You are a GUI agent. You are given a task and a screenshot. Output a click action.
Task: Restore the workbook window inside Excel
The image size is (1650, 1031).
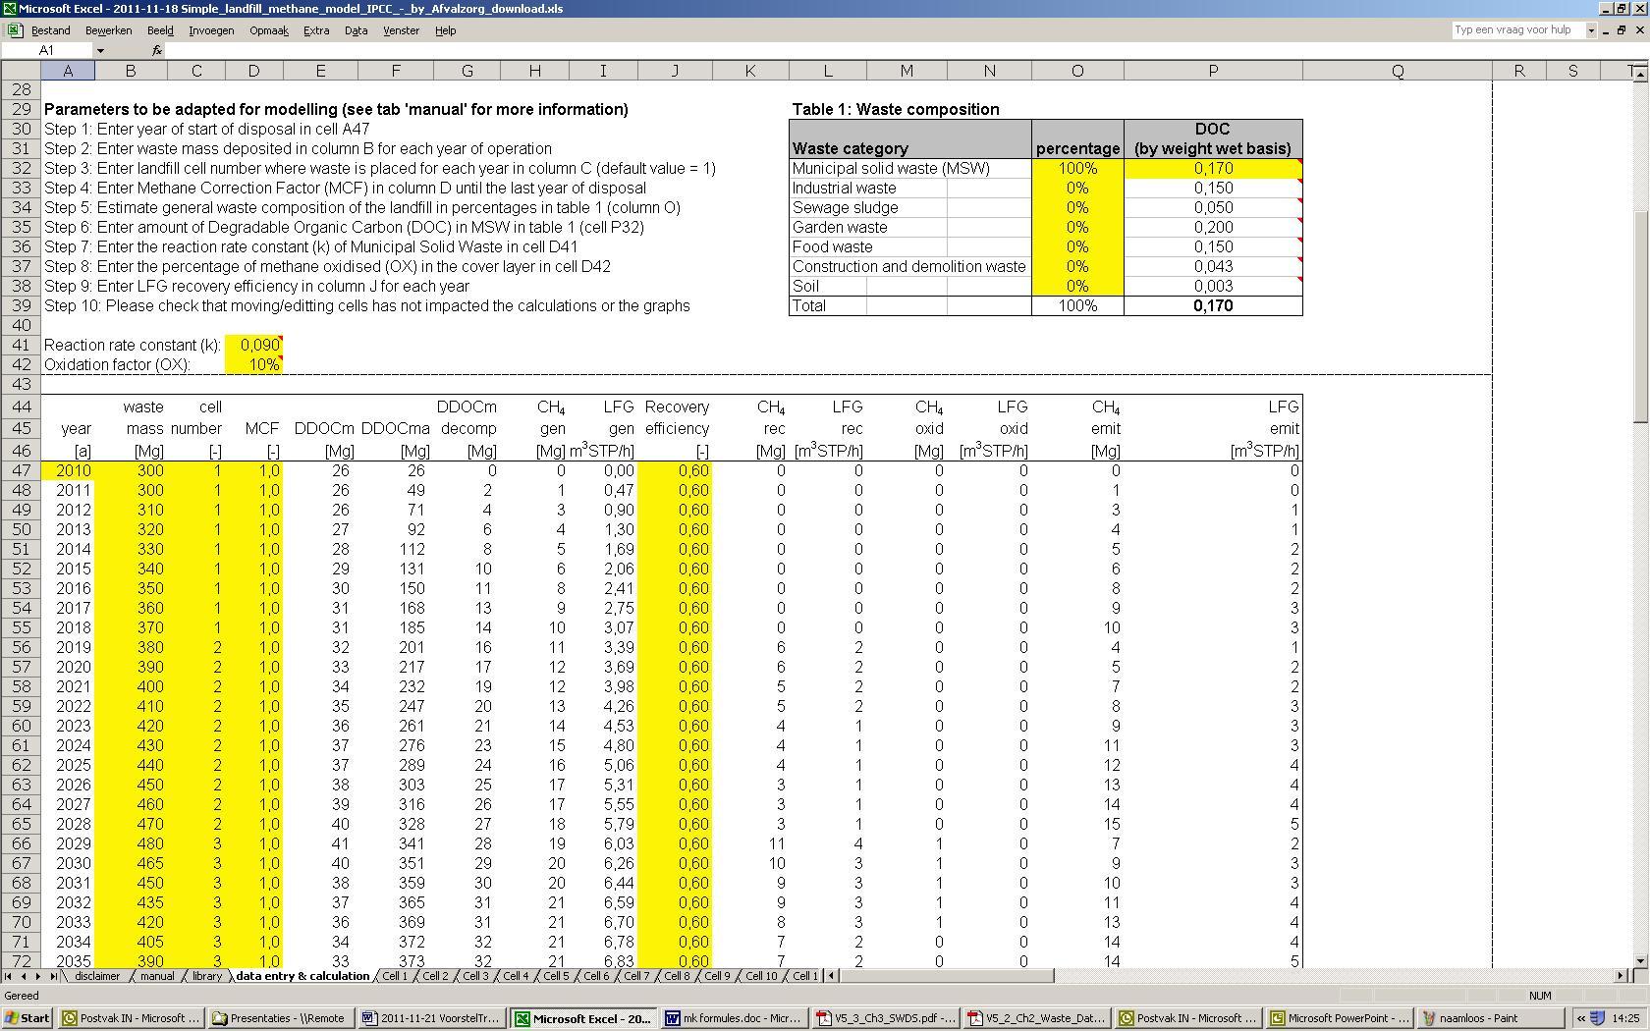pyautogui.click(x=1622, y=30)
